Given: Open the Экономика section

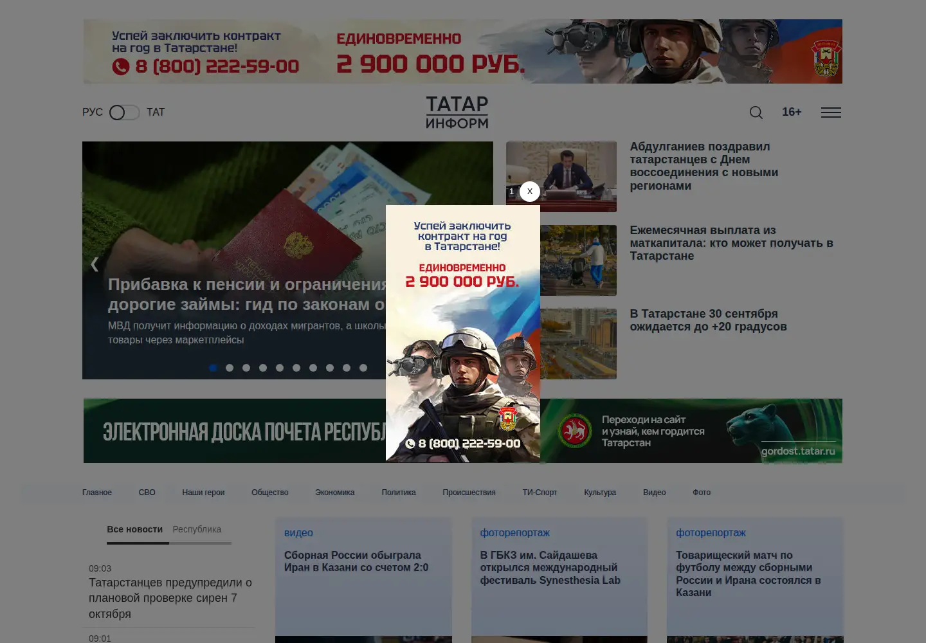Looking at the screenshot, I should (335, 493).
